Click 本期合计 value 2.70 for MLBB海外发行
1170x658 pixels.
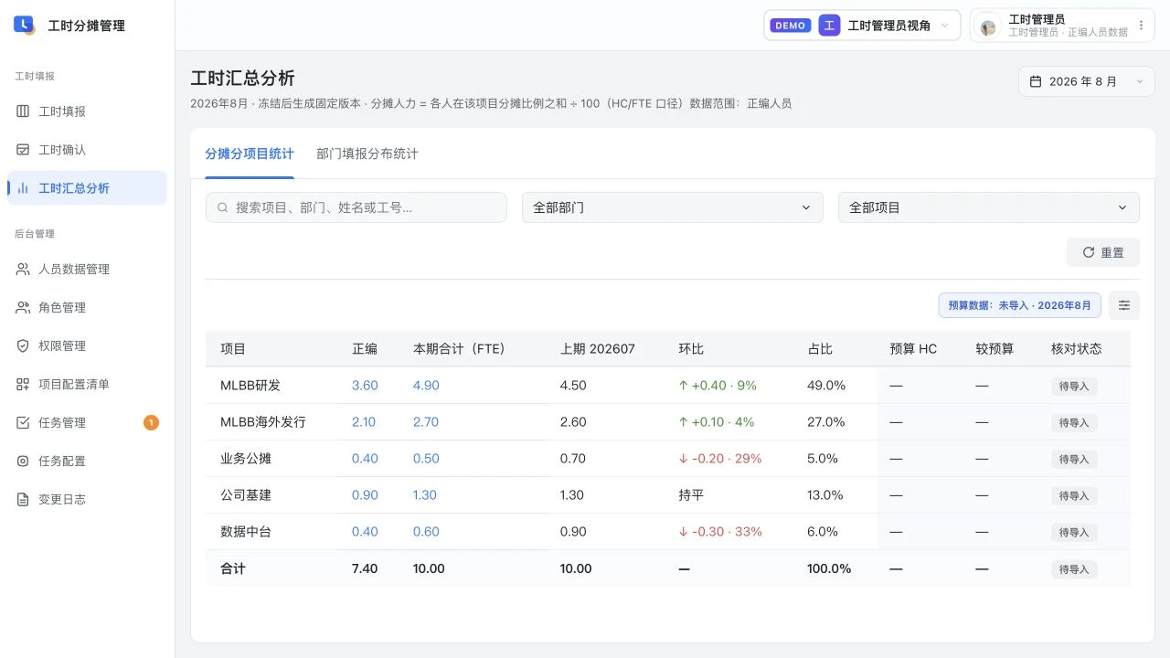[x=426, y=422]
